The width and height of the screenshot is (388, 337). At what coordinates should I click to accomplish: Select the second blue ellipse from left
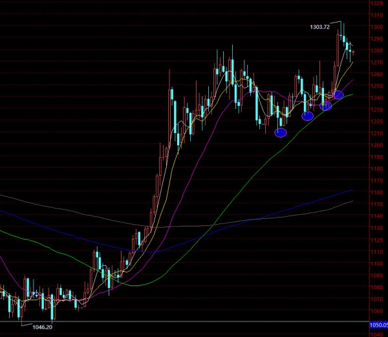[x=307, y=116]
